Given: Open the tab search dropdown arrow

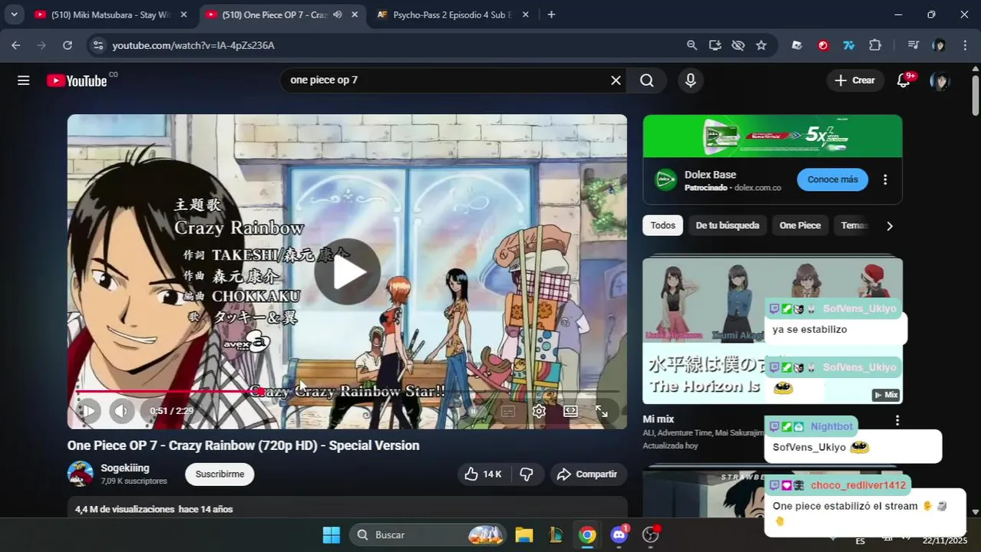Looking at the screenshot, I should tap(14, 15).
